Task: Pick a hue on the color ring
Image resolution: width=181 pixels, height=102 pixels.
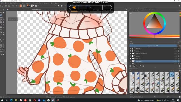Action: [x=154, y=23]
